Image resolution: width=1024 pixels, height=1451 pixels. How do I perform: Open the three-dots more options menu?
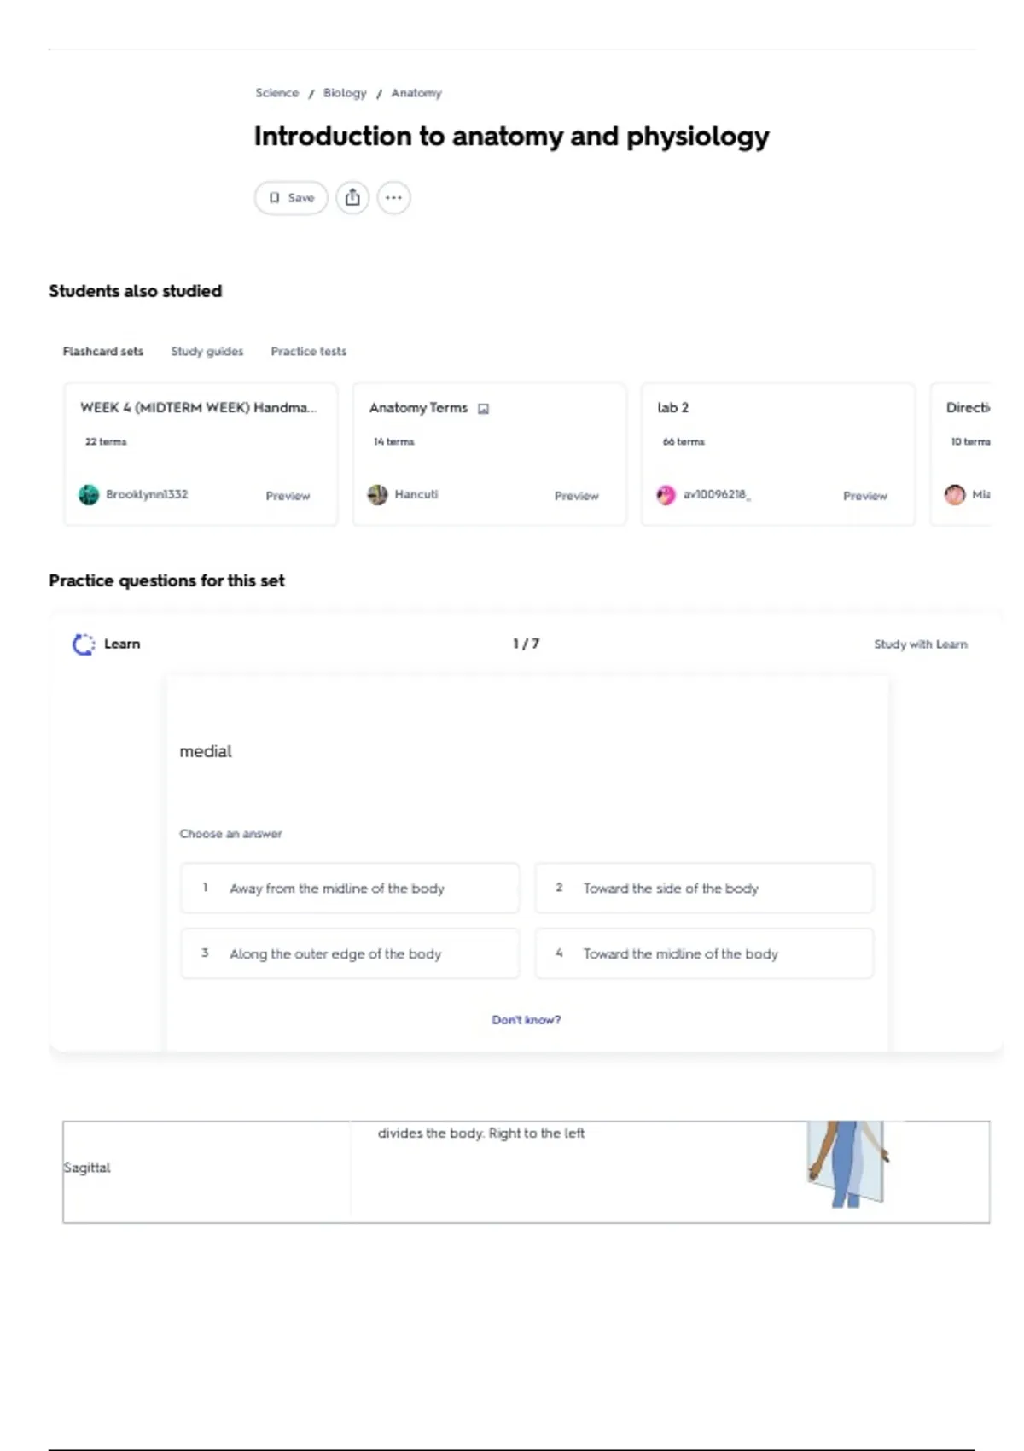[393, 198]
